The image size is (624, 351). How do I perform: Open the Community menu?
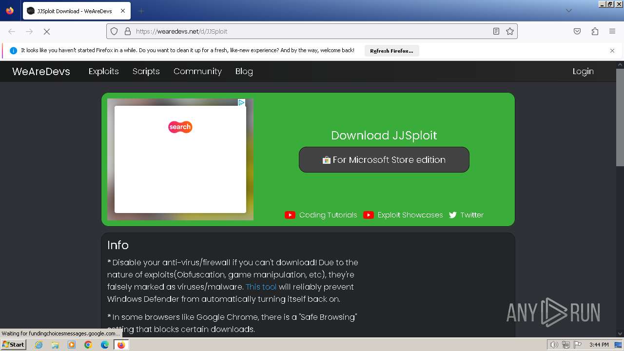pyautogui.click(x=197, y=71)
